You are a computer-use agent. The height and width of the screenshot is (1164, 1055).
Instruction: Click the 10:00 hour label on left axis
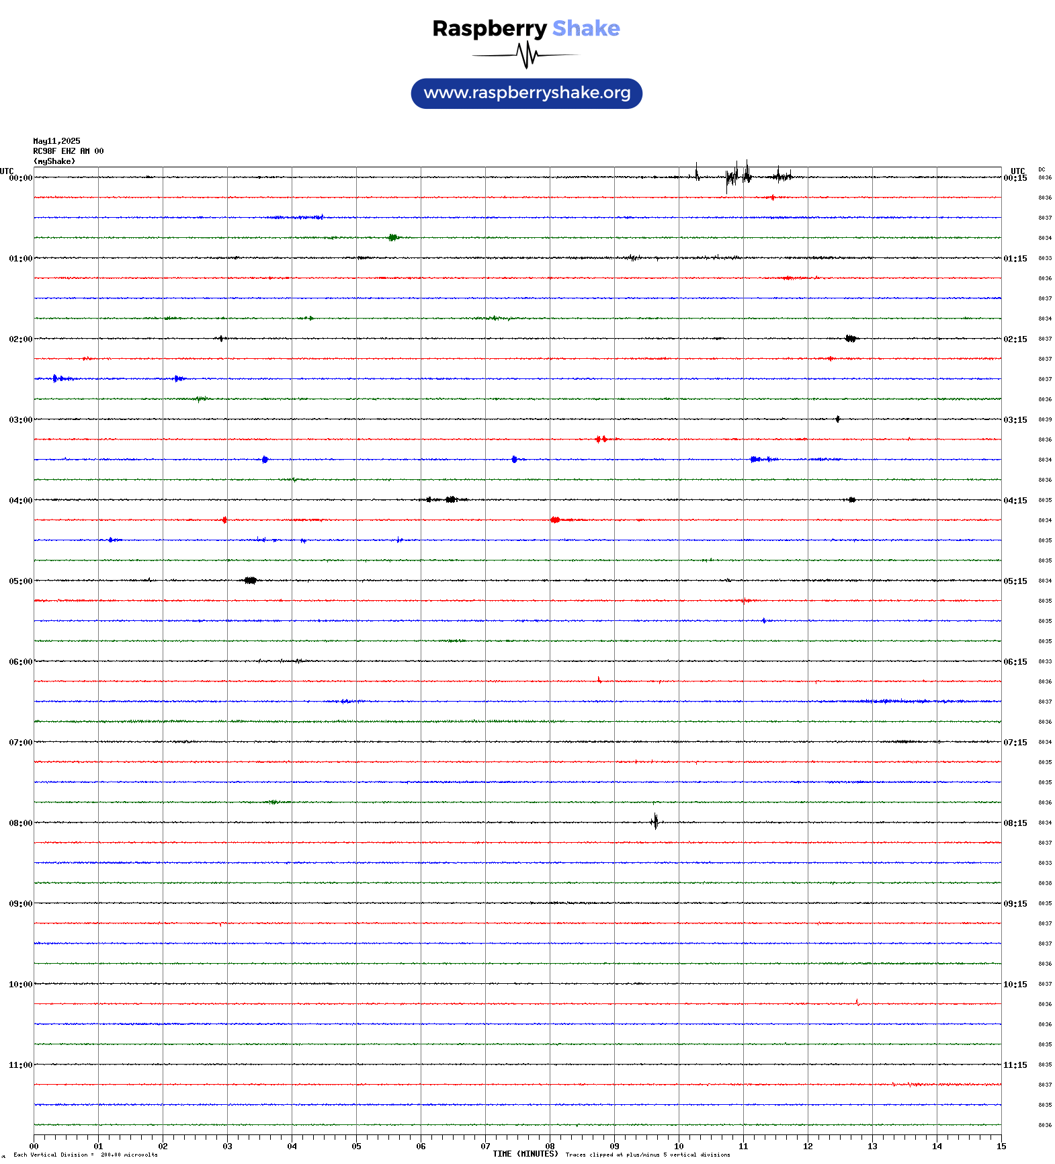[x=20, y=985]
